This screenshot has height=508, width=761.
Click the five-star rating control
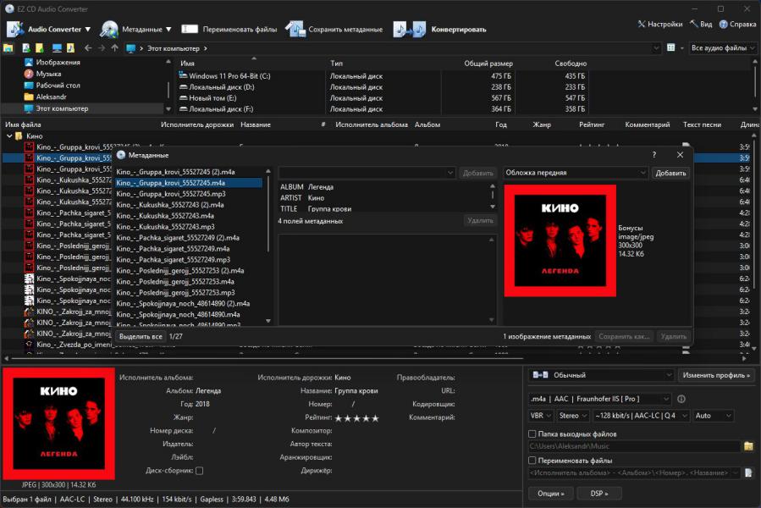click(x=356, y=417)
